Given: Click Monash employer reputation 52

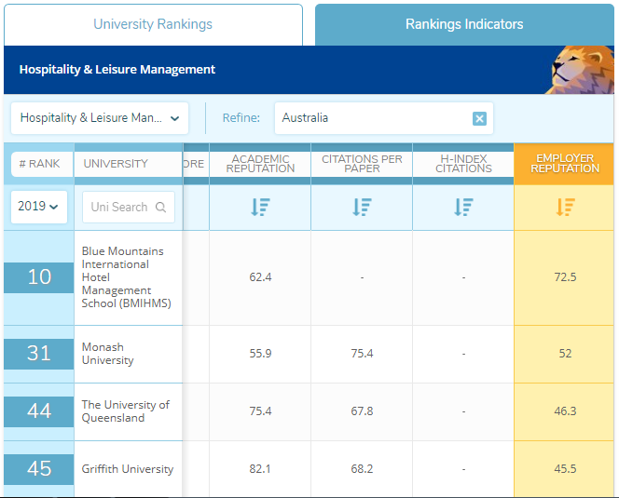Looking at the screenshot, I should (x=565, y=354).
